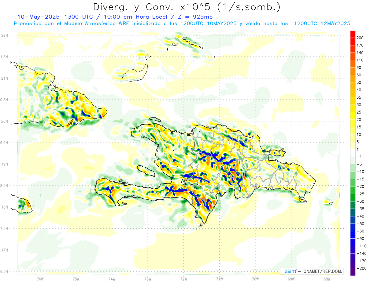Select the '19N' latitude label
This screenshot has width=367, height=283.
tap(5, 164)
